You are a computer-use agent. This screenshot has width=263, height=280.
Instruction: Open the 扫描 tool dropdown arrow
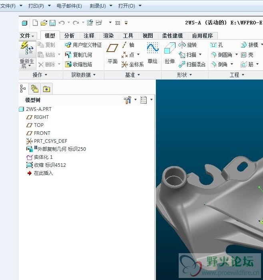[200, 54]
